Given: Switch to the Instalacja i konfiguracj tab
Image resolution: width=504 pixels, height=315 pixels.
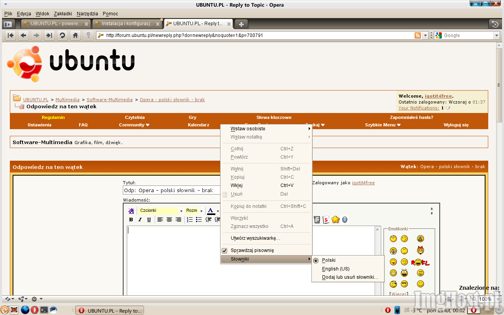Looking at the screenshot, I should [127, 24].
